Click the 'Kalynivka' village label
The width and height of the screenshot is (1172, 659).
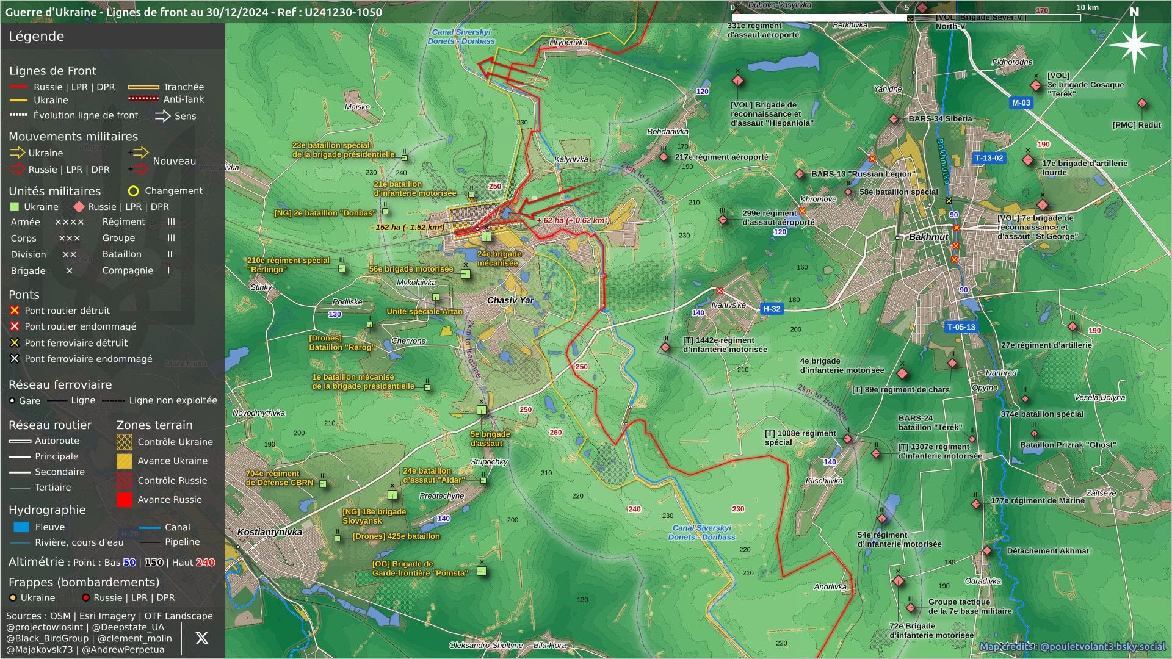coord(571,159)
